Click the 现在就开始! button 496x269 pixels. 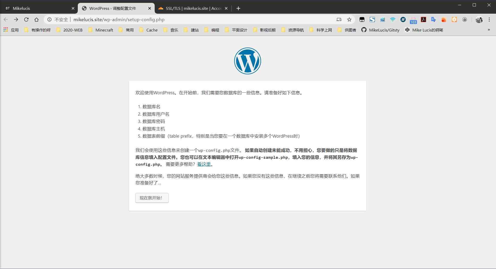tap(152, 198)
